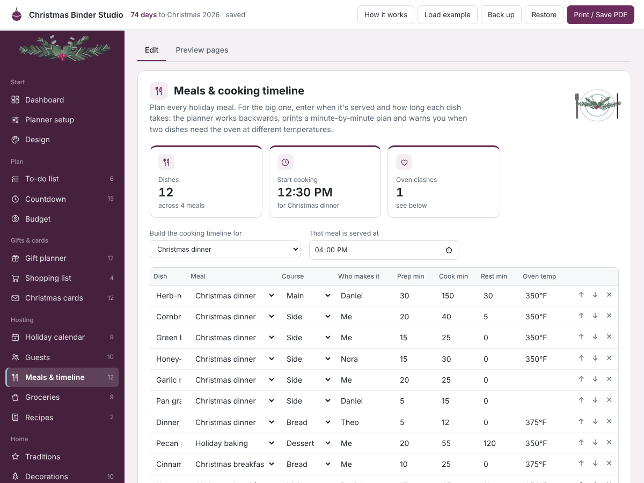Viewport: 644px width, 483px height.
Task: Go to Holiday calendar
Action: [x=62, y=337]
